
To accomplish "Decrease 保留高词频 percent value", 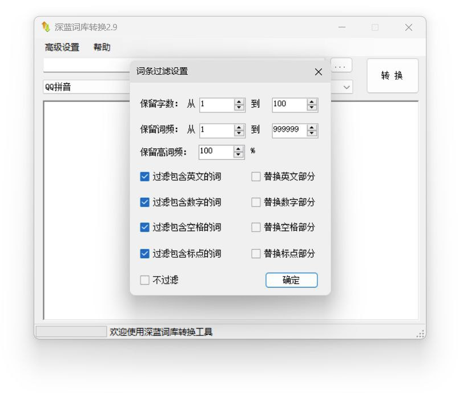I will point(239,155).
